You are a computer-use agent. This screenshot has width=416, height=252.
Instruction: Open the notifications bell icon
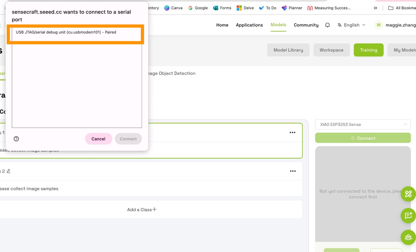pos(328,25)
